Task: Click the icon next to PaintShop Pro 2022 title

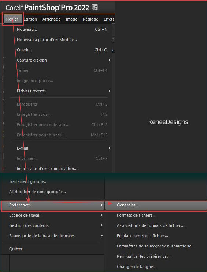Action: [95, 7]
